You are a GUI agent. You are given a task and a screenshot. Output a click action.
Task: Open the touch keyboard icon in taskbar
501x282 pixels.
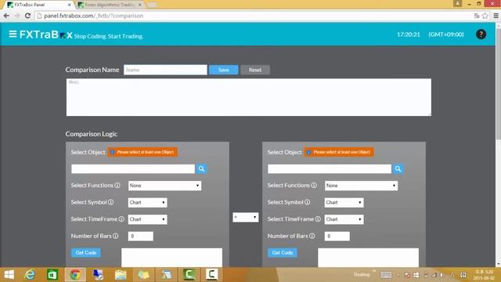pos(386,275)
